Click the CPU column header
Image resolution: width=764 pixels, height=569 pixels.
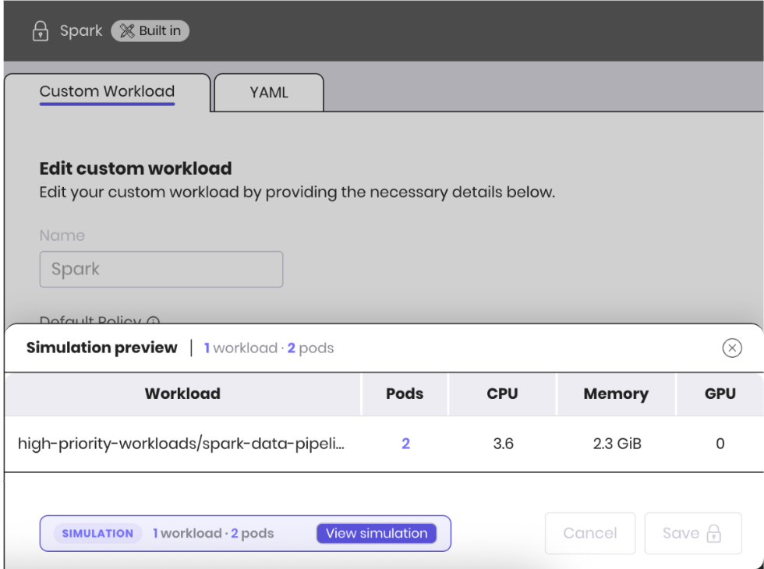click(x=502, y=394)
